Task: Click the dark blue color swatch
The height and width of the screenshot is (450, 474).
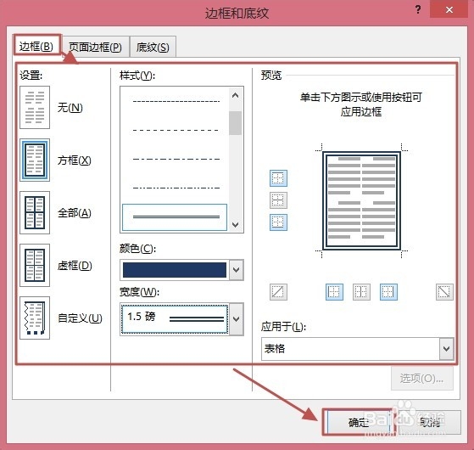Action: click(x=175, y=270)
